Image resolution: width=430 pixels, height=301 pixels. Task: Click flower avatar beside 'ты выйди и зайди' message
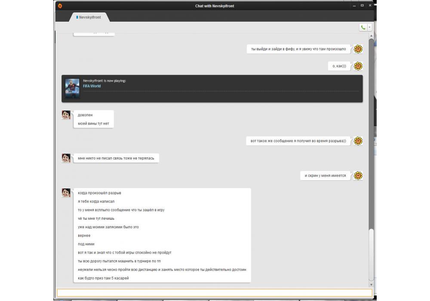click(x=358, y=49)
